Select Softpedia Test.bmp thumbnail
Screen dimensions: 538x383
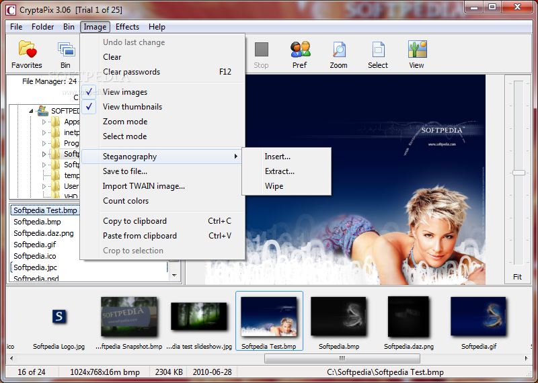coord(269,321)
